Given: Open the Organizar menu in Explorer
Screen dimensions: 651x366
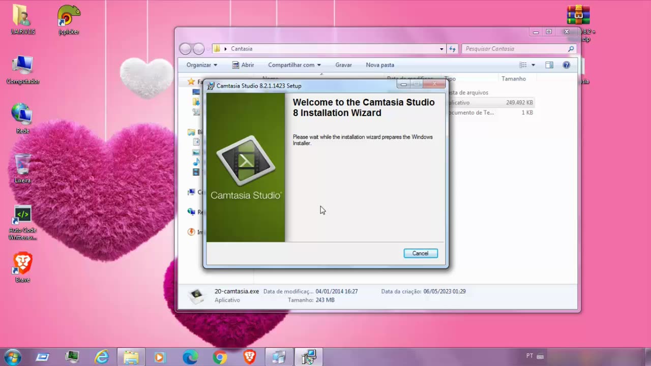Looking at the screenshot, I should [201, 65].
